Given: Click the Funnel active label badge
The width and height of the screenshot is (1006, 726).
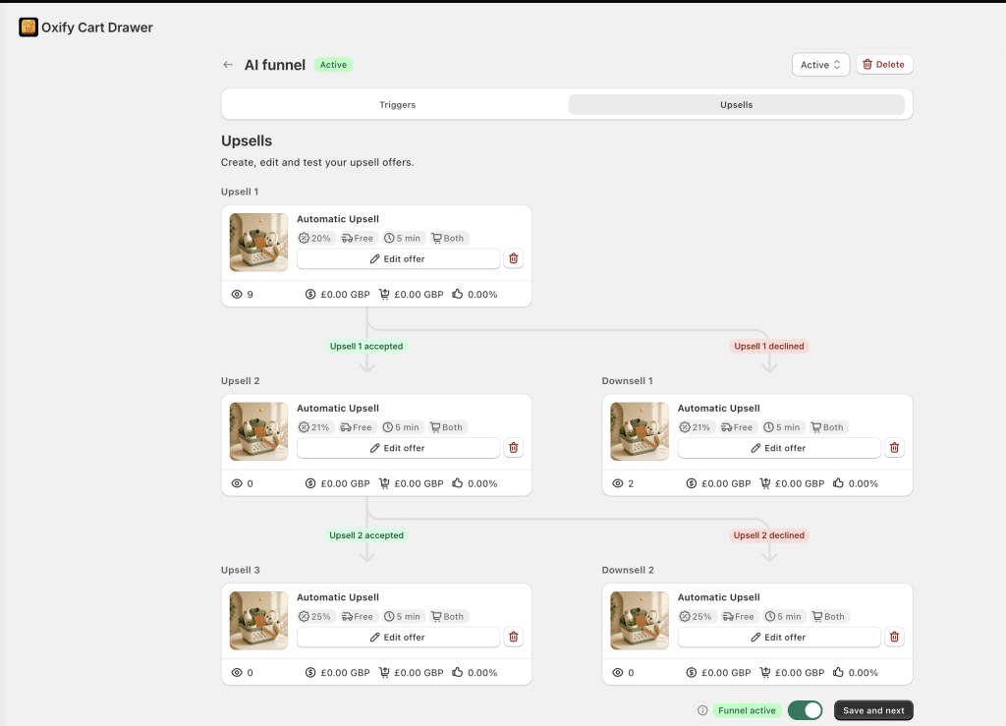Looking at the screenshot, I should coord(747,710).
